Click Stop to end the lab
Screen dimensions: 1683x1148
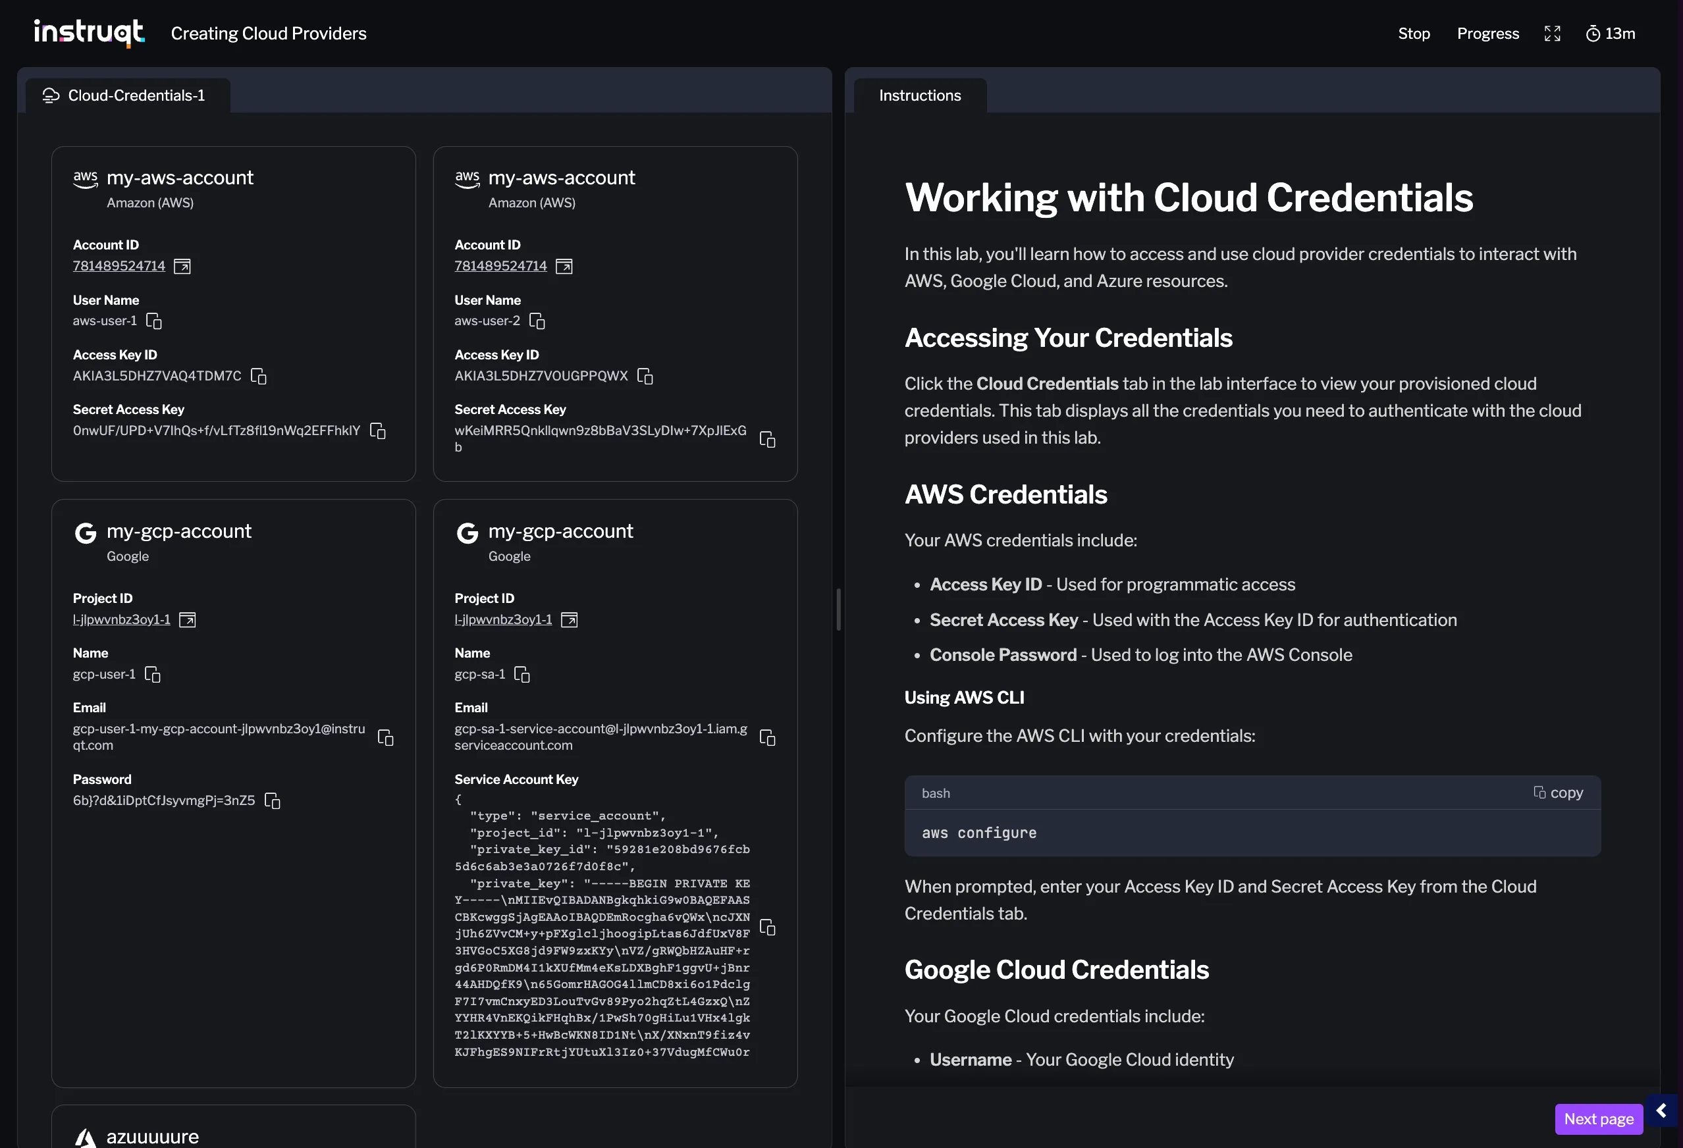(1414, 34)
